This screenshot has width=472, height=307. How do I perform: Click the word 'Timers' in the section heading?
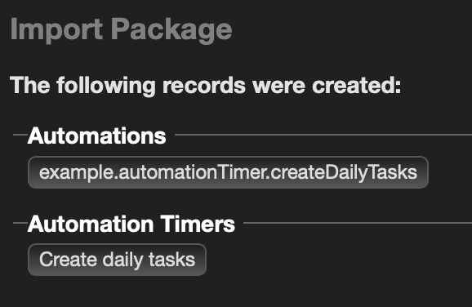[198, 224]
